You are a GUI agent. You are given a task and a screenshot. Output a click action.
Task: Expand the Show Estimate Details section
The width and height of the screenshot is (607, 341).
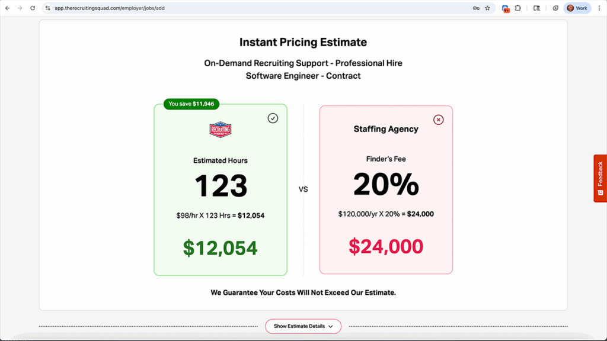coord(303,326)
